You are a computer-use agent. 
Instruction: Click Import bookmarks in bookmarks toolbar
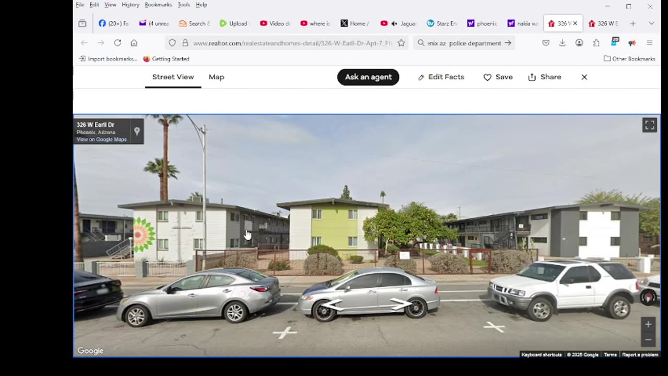tap(108, 59)
